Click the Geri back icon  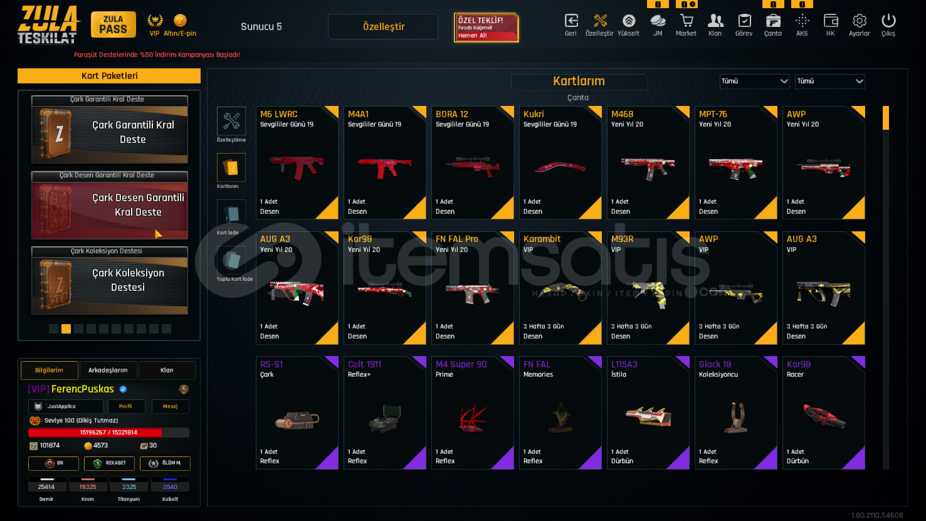[x=571, y=21]
